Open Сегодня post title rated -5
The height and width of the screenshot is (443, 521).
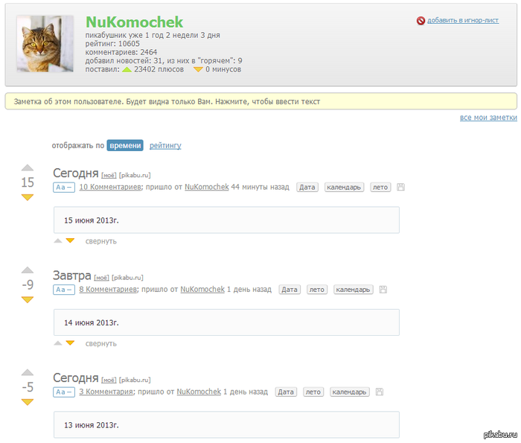pos(76,378)
